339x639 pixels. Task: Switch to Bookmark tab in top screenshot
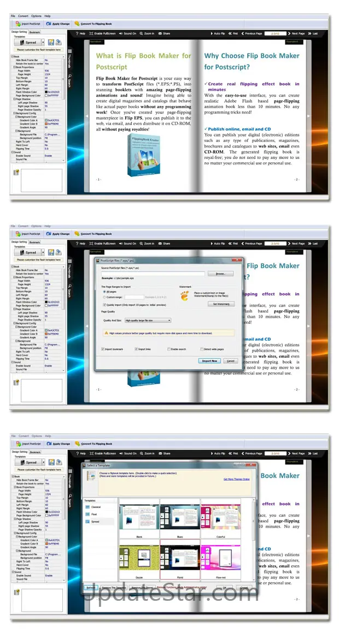(34, 31)
